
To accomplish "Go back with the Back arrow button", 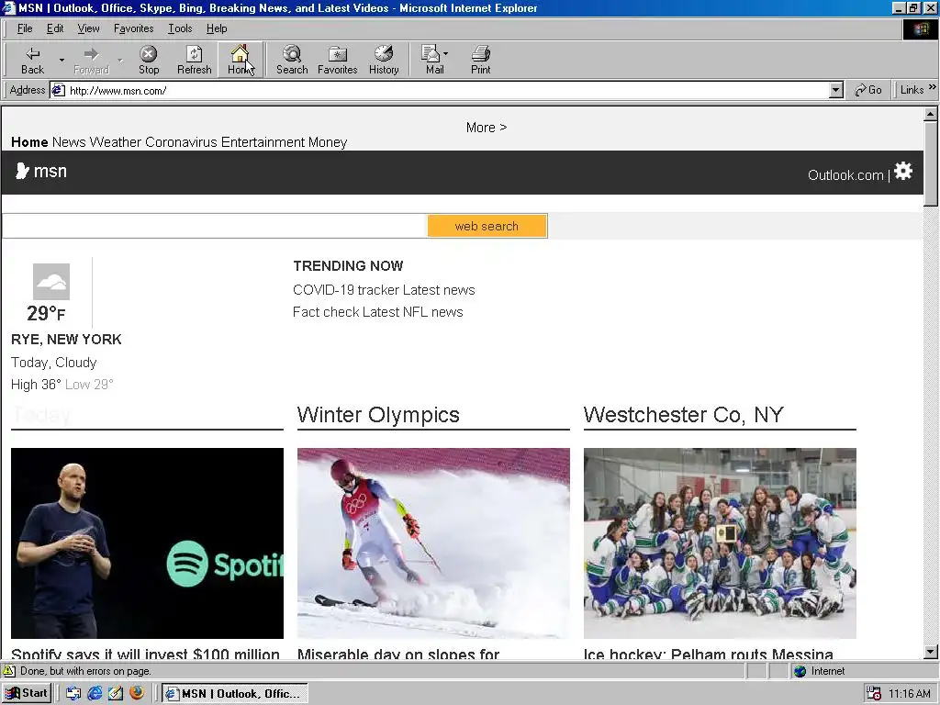I will tap(32, 60).
